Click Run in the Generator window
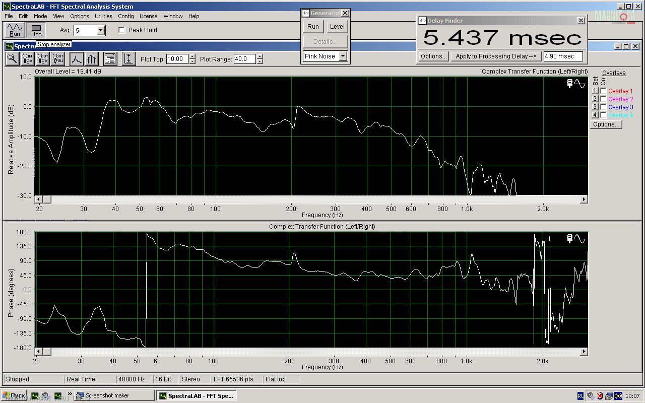This screenshot has width=645, height=403. click(x=313, y=27)
